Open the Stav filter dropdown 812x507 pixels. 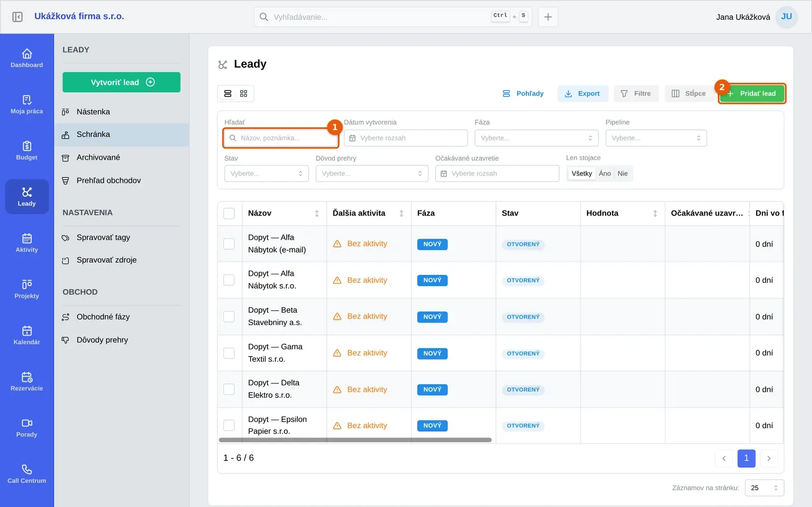point(266,173)
